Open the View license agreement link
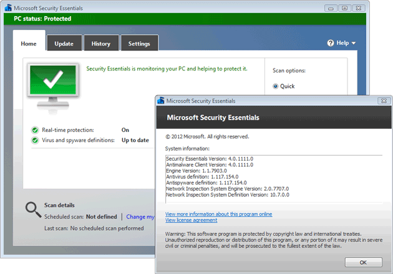The image size is (393, 274). (x=191, y=220)
